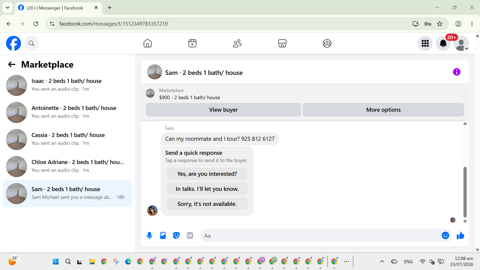Click the chat scroll up arrow
The width and height of the screenshot is (480, 270).
coord(465,123)
